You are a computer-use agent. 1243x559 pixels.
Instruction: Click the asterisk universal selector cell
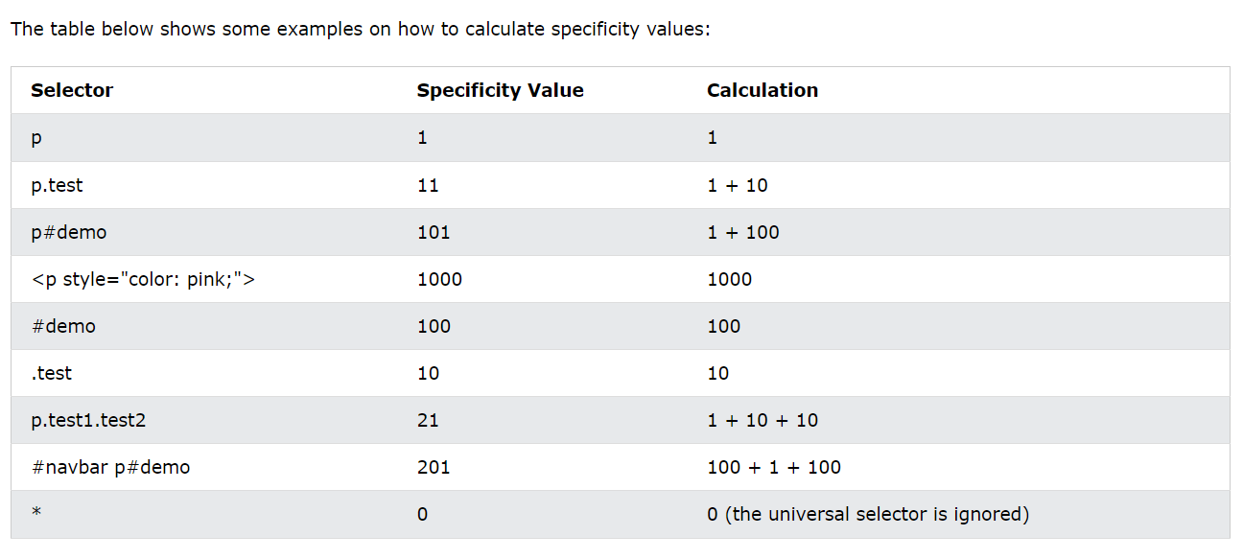(36, 514)
